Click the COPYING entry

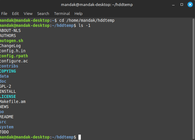pos(8,71)
